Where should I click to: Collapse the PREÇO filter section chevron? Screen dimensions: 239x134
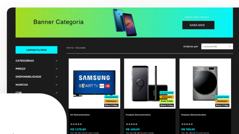[57, 69]
